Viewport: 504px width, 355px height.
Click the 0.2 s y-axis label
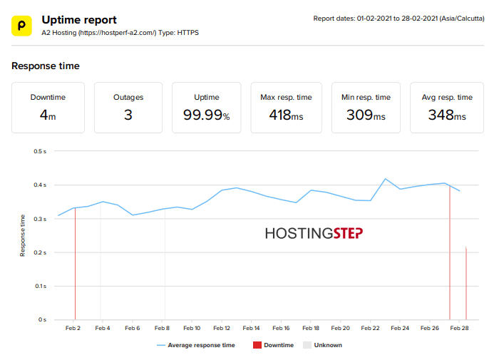tap(40, 252)
